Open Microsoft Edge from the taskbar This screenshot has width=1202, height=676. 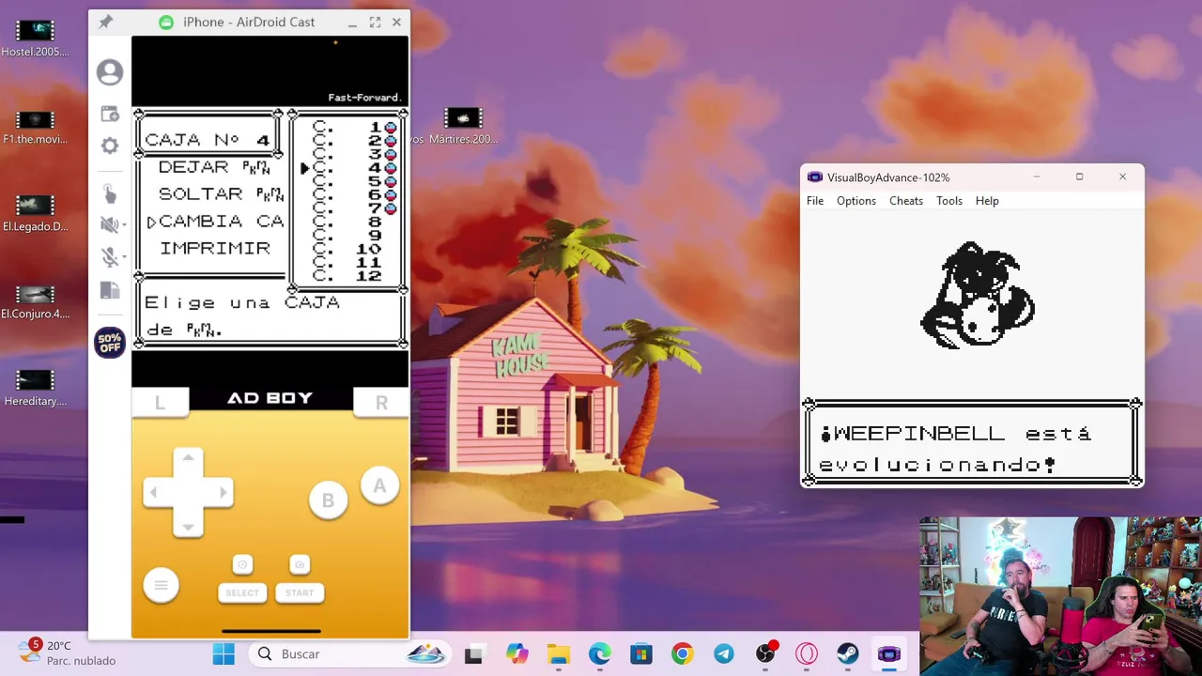pyautogui.click(x=599, y=654)
